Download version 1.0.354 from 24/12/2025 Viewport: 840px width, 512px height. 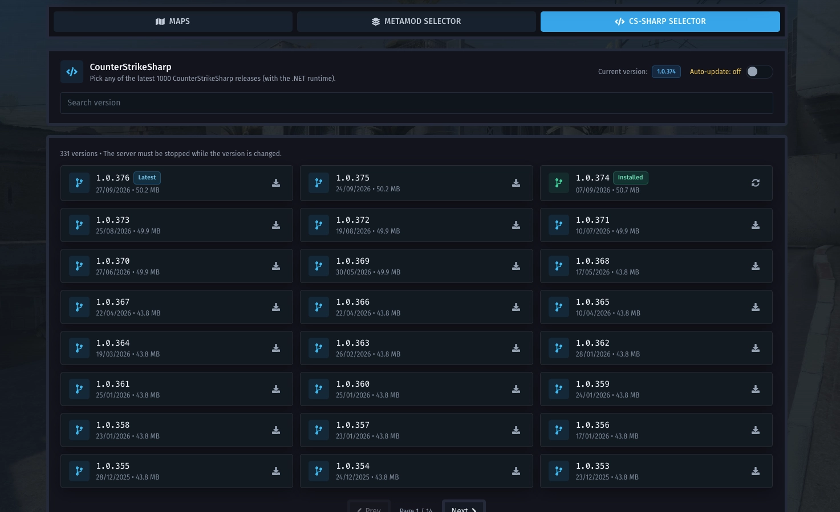pyautogui.click(x=516, y=471)
